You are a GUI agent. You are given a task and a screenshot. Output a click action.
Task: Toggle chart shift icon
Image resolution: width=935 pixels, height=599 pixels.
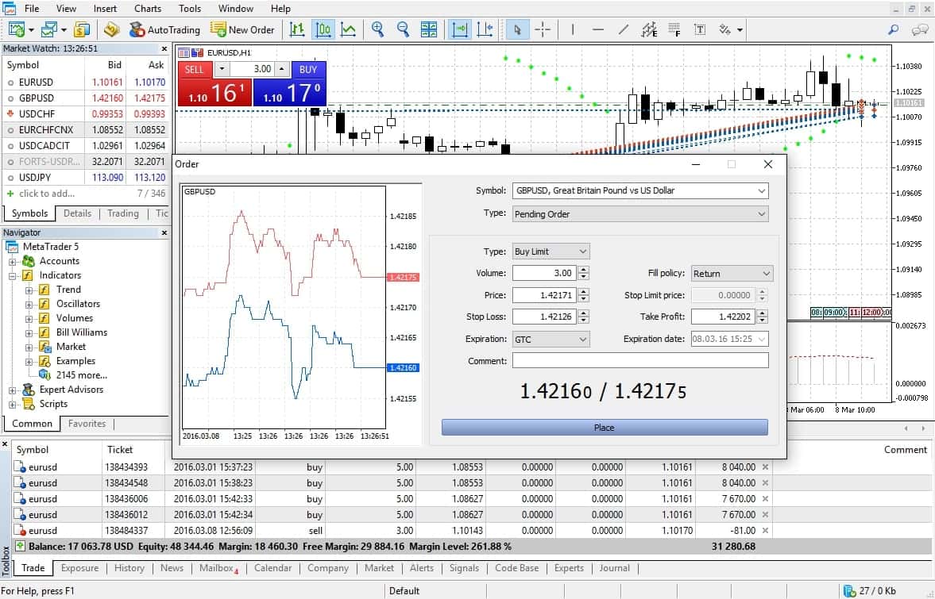[485, 29]
